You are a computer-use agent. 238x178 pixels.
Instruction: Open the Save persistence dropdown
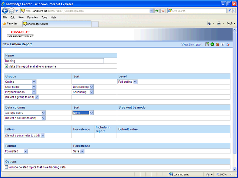pos(78,151)
